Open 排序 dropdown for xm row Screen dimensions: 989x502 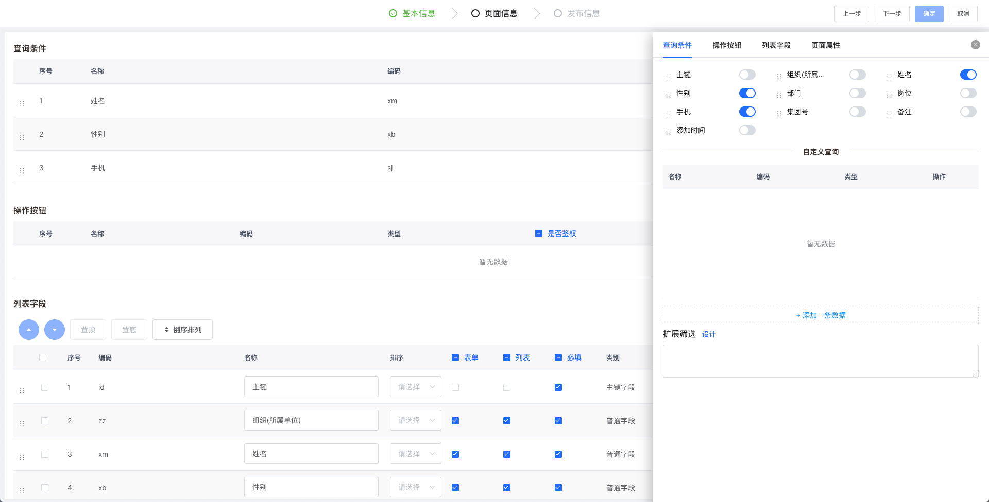click(416, 454)
